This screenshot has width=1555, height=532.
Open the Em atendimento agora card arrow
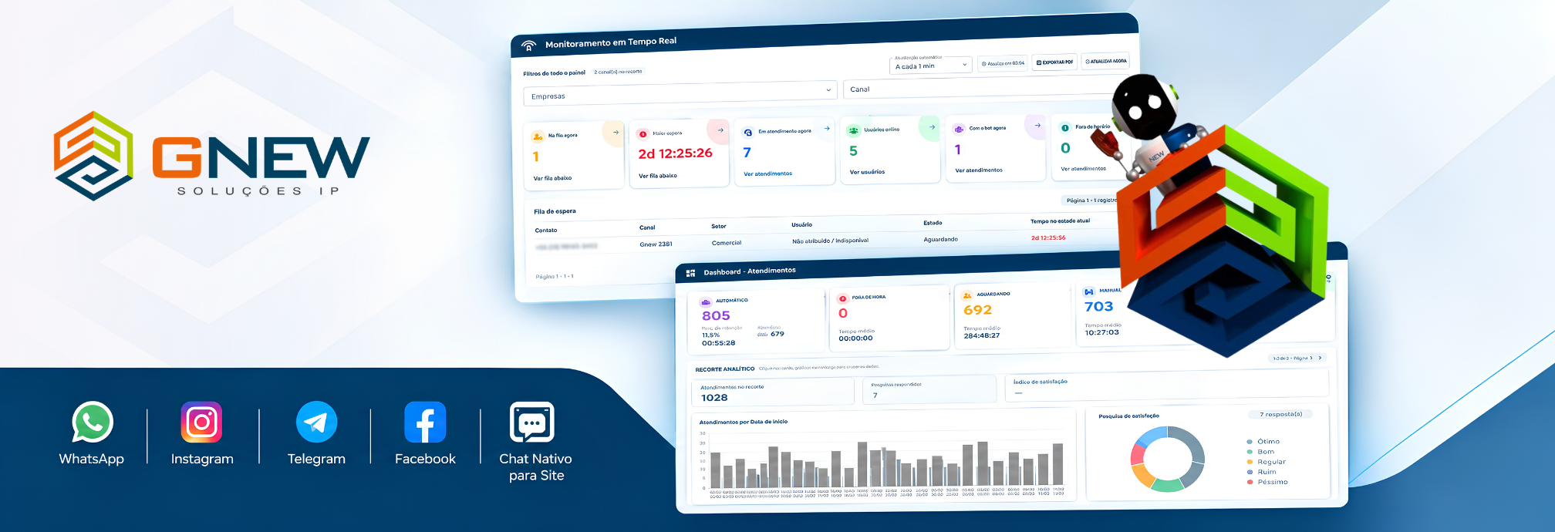point(826,128)
